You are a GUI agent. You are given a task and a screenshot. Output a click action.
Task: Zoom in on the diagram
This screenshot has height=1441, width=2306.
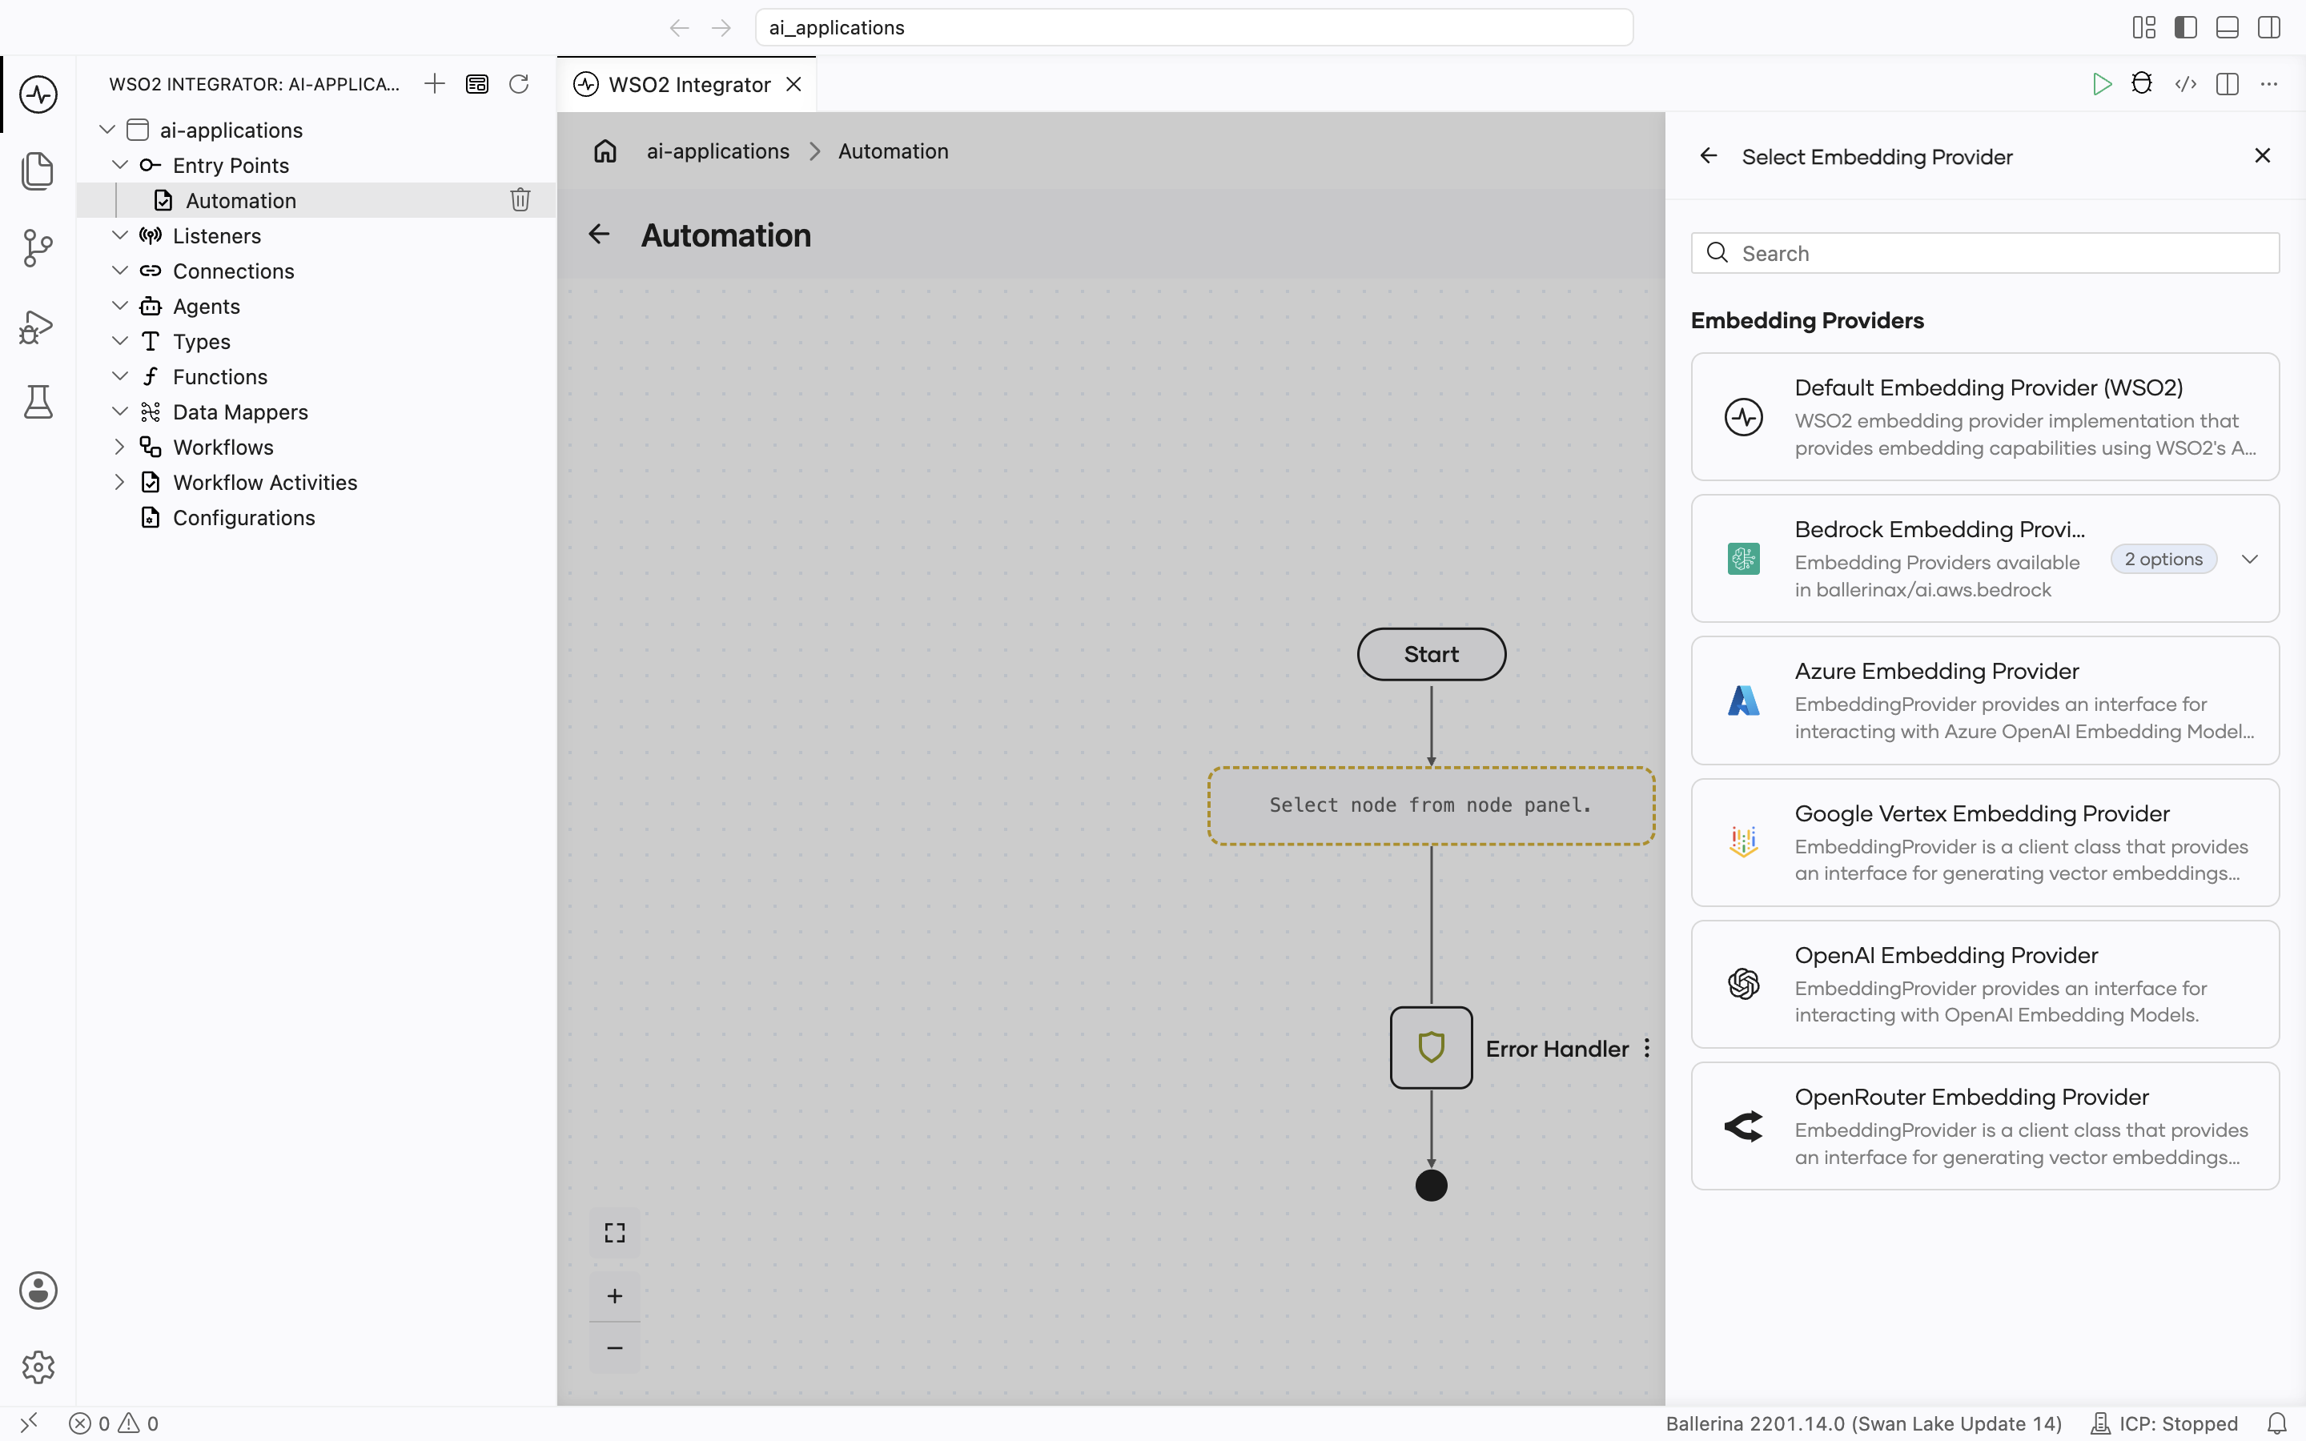615,1296
